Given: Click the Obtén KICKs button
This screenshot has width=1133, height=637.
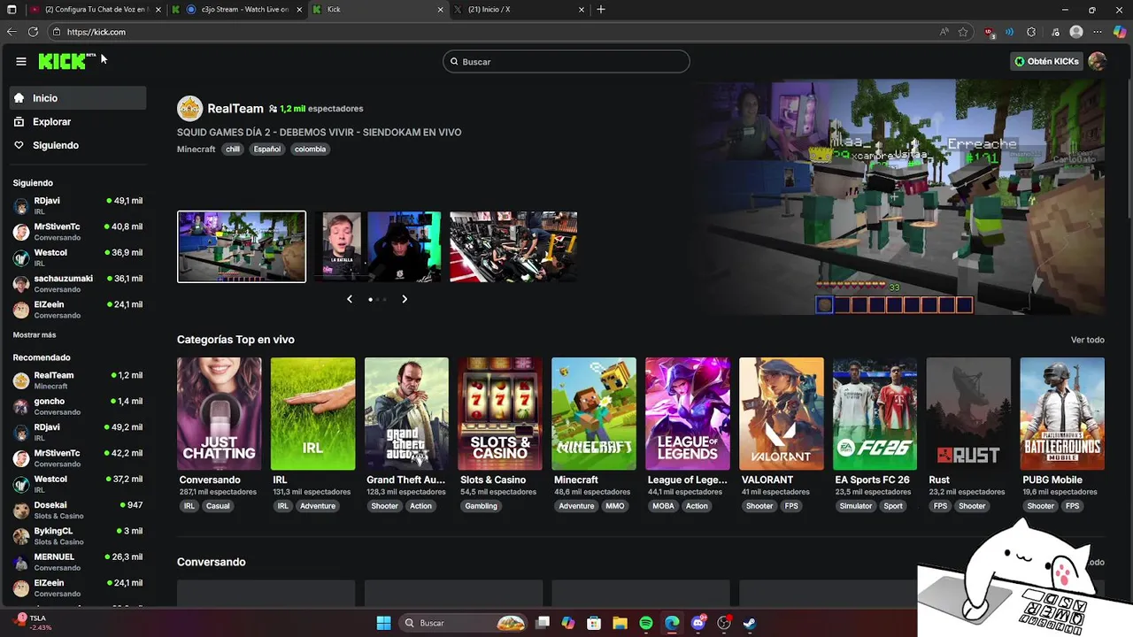Looking at the screenshot, I should click(1046, 61).
